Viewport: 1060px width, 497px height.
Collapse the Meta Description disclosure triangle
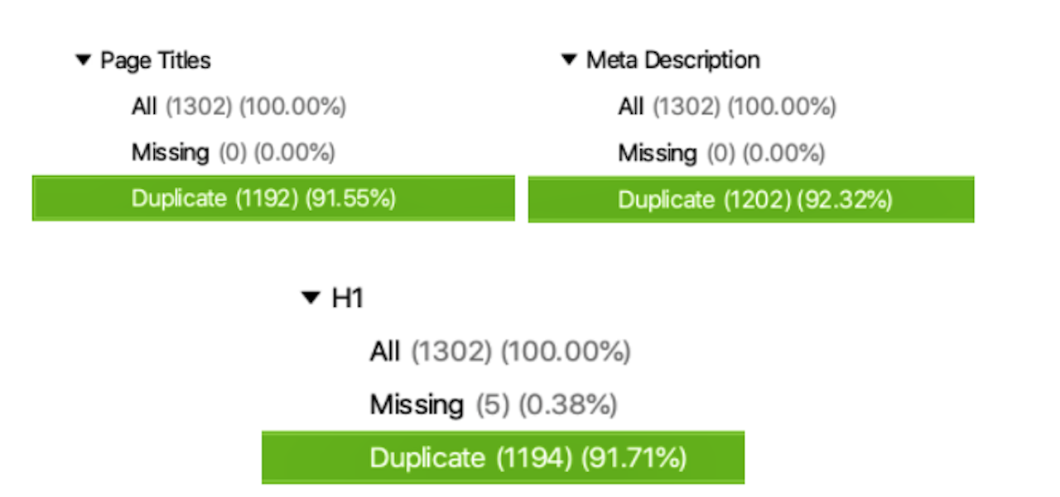click(568, 60)
